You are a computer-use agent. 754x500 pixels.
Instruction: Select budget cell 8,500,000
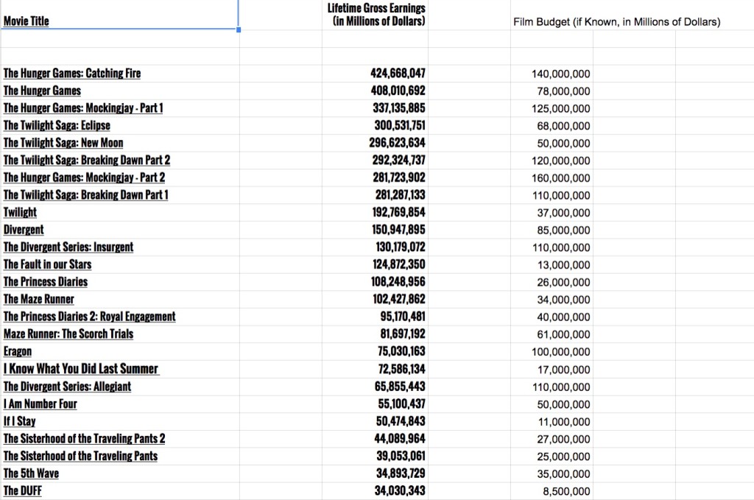pos(552,491)
